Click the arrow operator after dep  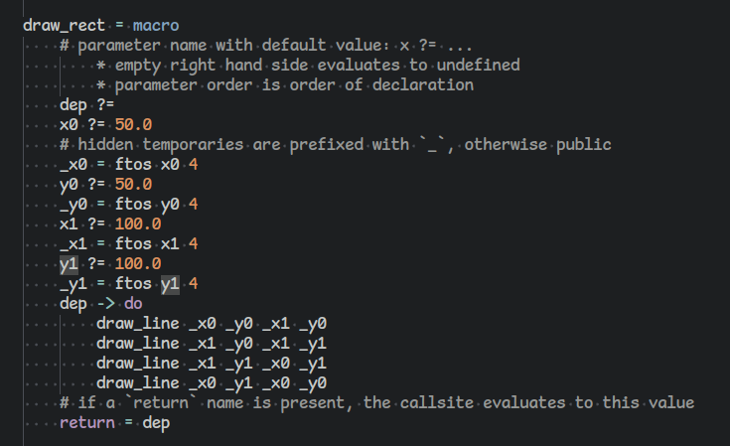[x=105, y=304]
